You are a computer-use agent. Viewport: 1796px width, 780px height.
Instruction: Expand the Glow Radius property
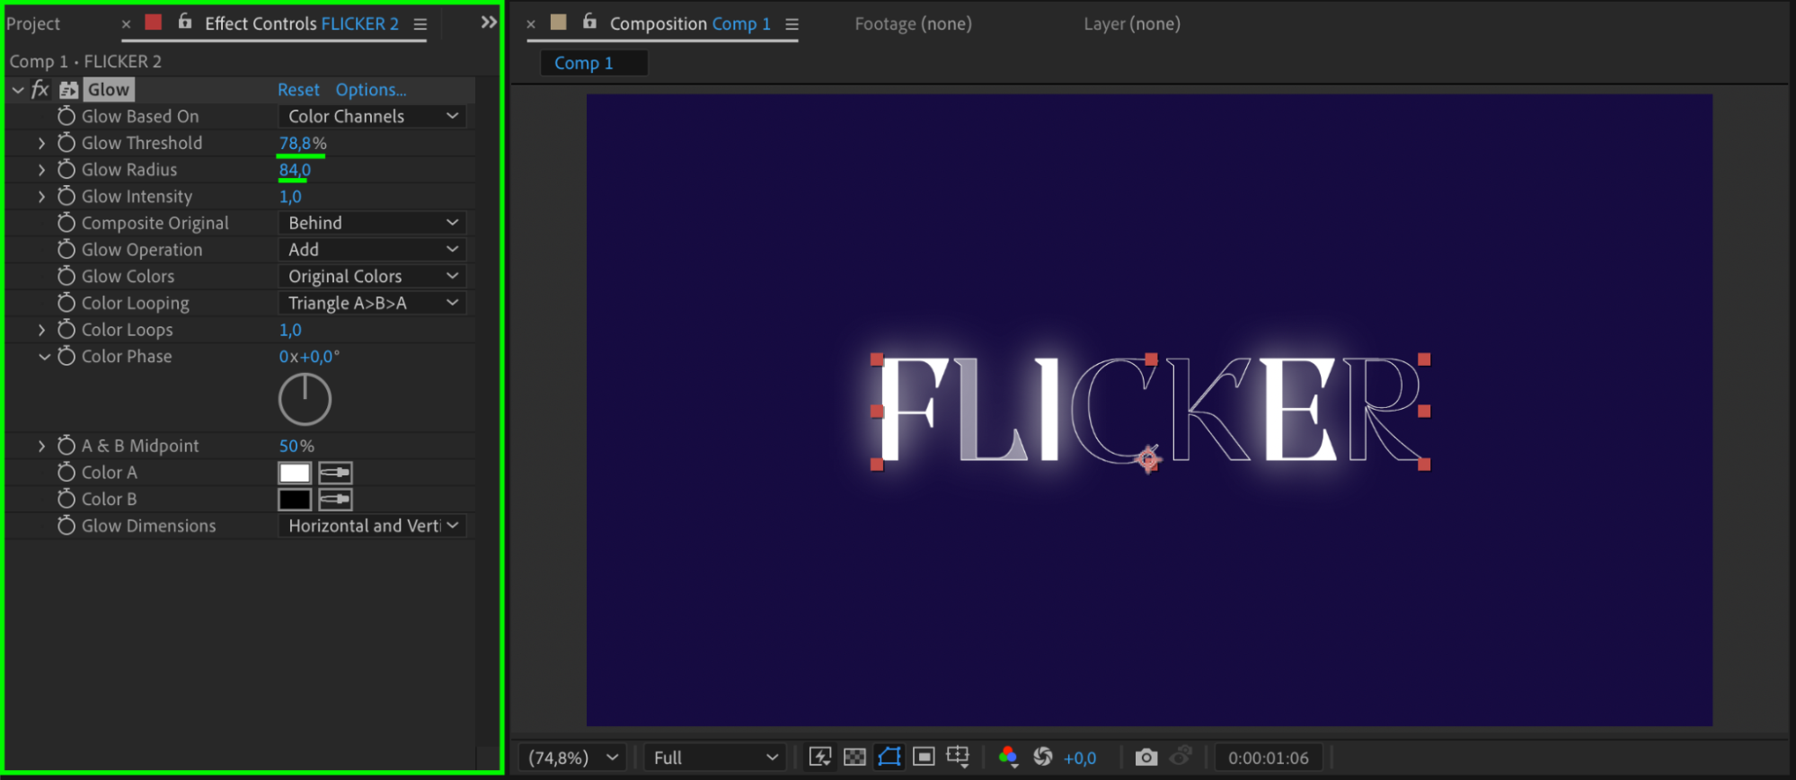[x=41, y=169]
